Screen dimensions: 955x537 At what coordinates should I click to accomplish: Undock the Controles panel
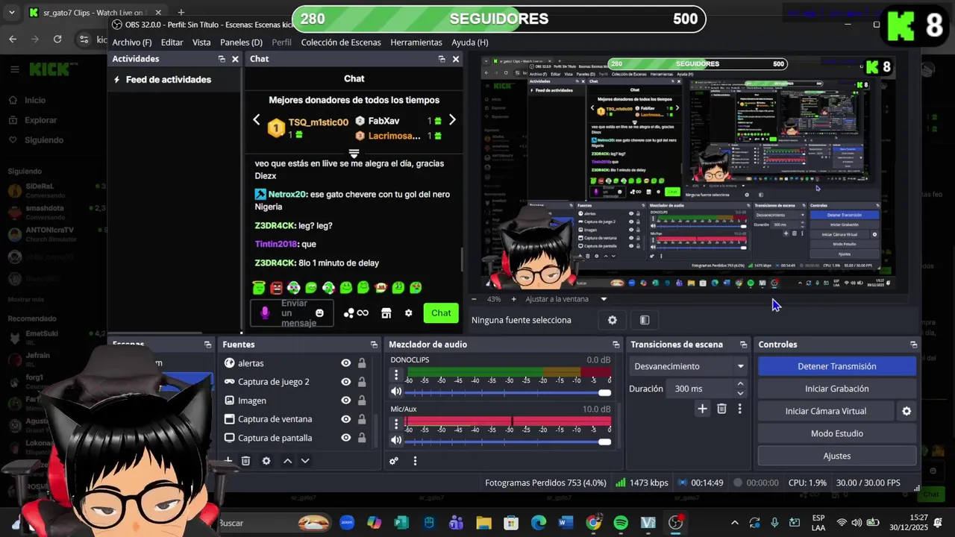coord(913,345)
